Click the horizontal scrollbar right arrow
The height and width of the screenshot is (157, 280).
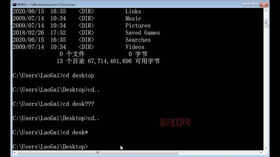point(261,153)
